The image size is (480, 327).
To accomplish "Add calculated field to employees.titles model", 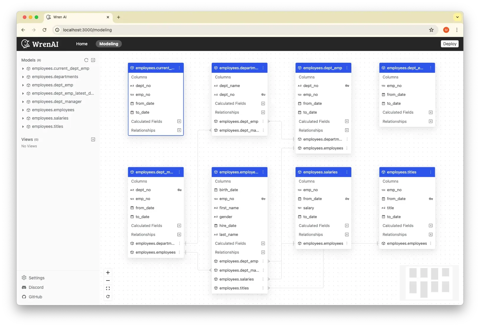I will tap(430, 225).
